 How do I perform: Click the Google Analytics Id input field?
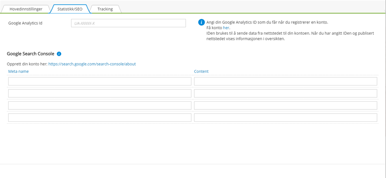pyautogui.click(x=128, y=23)
